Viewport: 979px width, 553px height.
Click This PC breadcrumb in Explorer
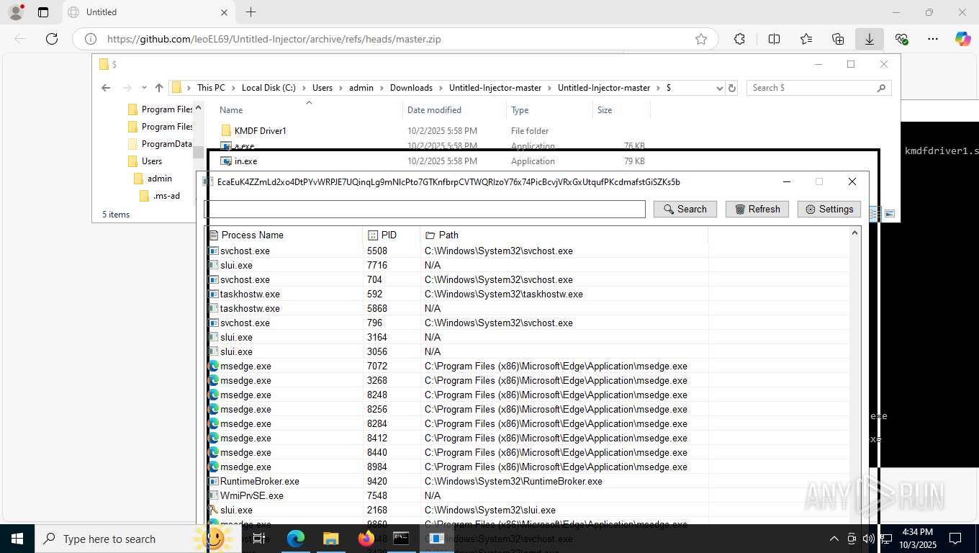click(x=211, y=88)
